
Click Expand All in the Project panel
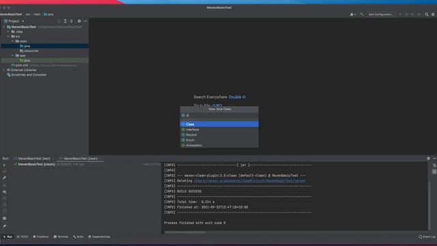click(x=65, y=21)
